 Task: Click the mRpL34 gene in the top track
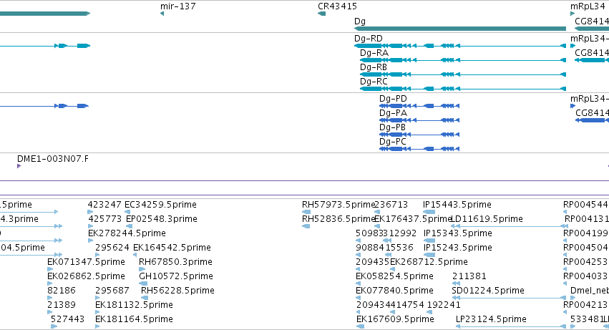coord(573,14)
